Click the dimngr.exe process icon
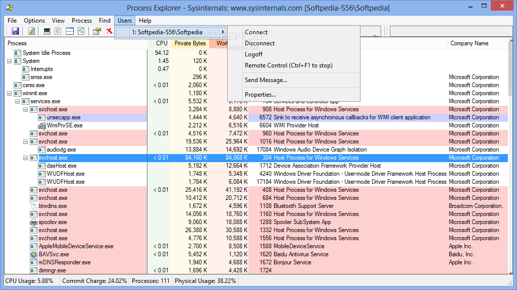517x290 pixels. tap(34, 270)
